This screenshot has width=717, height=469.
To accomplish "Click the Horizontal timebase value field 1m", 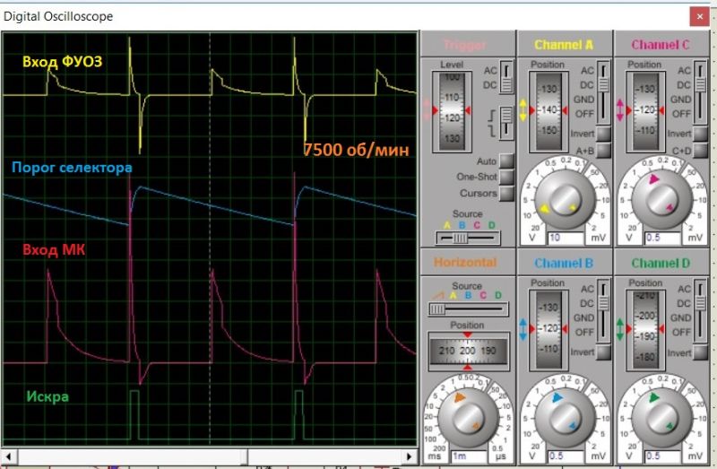I will [469, 456].
